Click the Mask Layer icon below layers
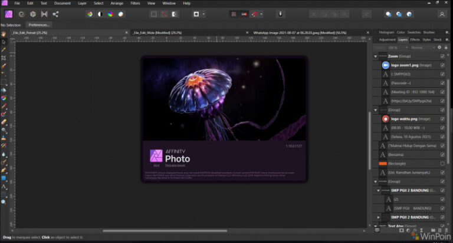Screen dimensions: 453x243 [402, 230]
